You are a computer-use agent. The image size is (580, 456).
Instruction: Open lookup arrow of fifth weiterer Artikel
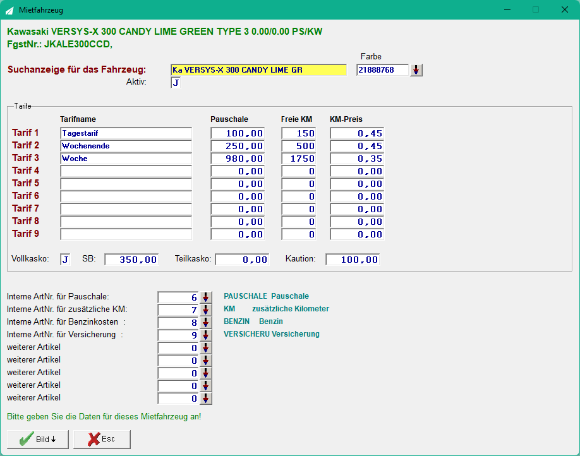(206, 399)
